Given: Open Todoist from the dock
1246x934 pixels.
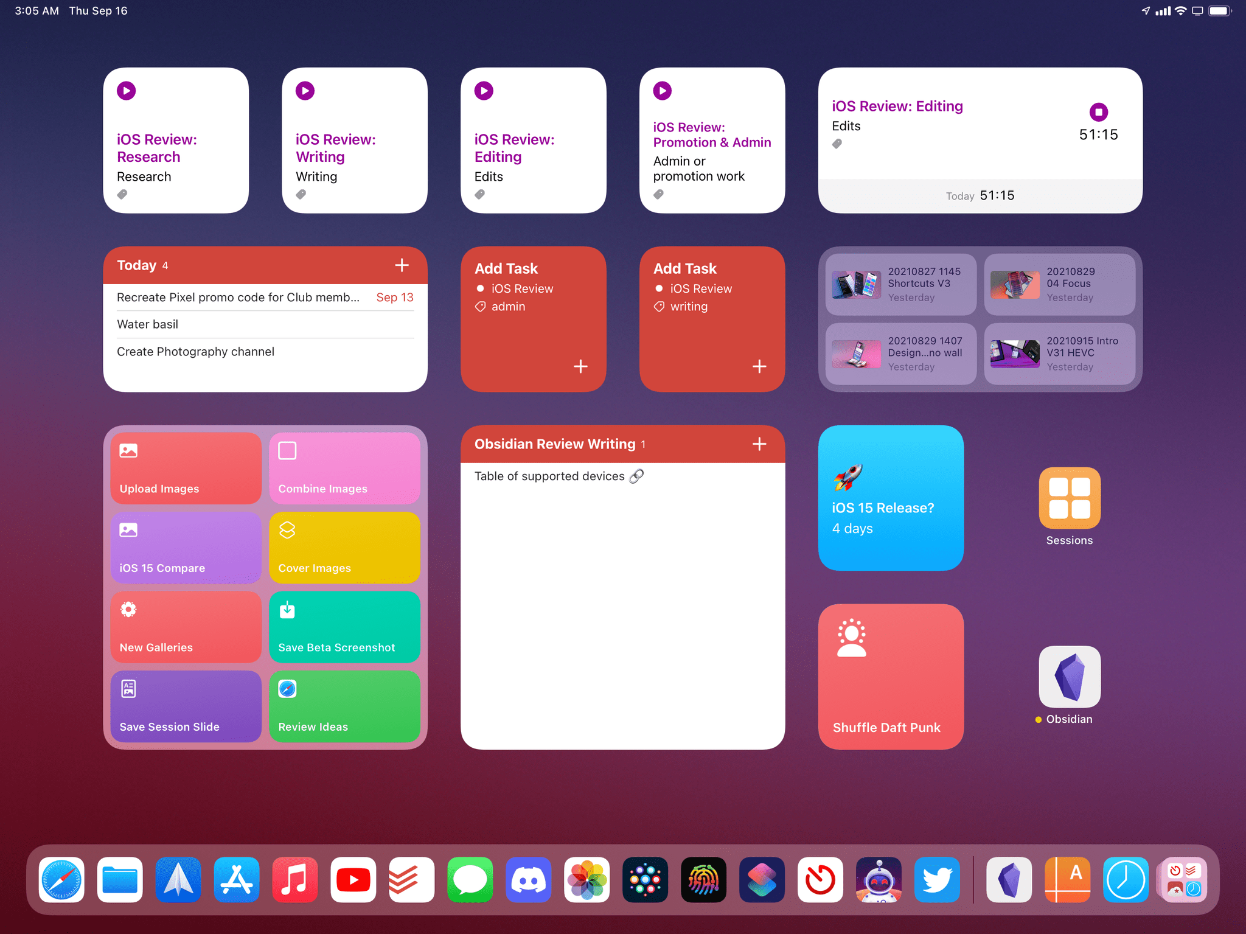Looking at the screenshot, I should (x=412, y=879).
